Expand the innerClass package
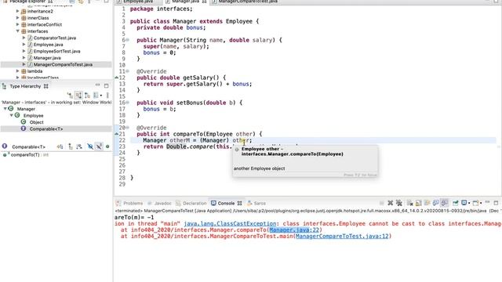Screen dimensions: 502x282 pyautogui.click(x=17, y=18)
